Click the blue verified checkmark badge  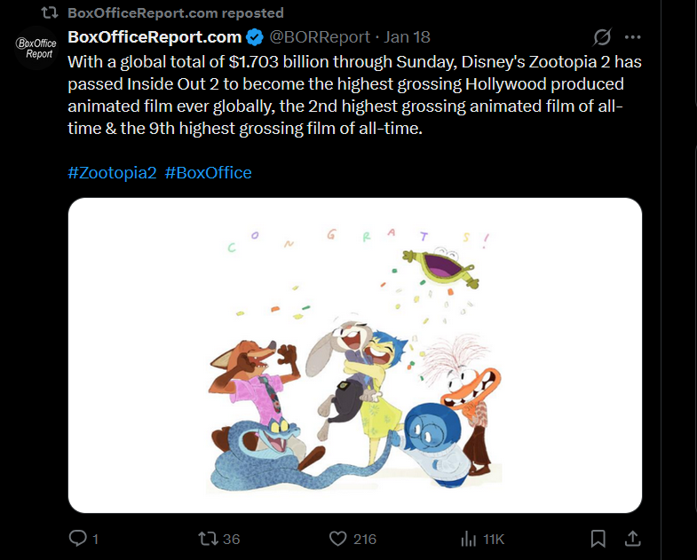click(254, 37)
